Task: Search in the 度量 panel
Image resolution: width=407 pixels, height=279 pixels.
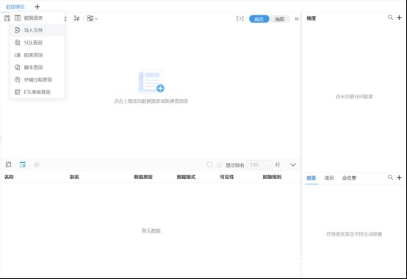Action: (x=390, y=178)
